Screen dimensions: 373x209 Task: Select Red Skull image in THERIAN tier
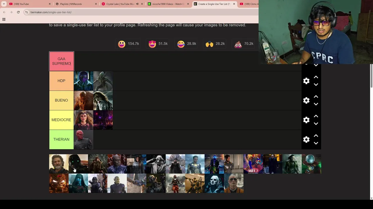point(83,139)
